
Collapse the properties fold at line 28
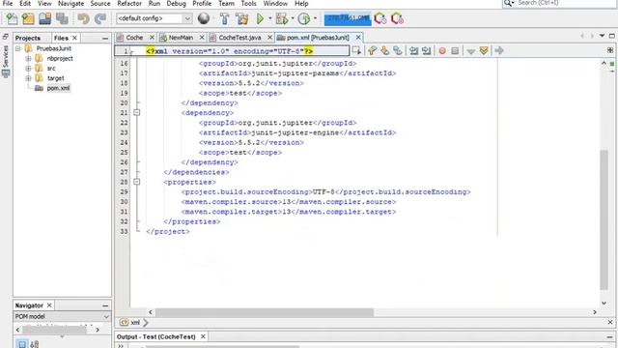[137, 182]
